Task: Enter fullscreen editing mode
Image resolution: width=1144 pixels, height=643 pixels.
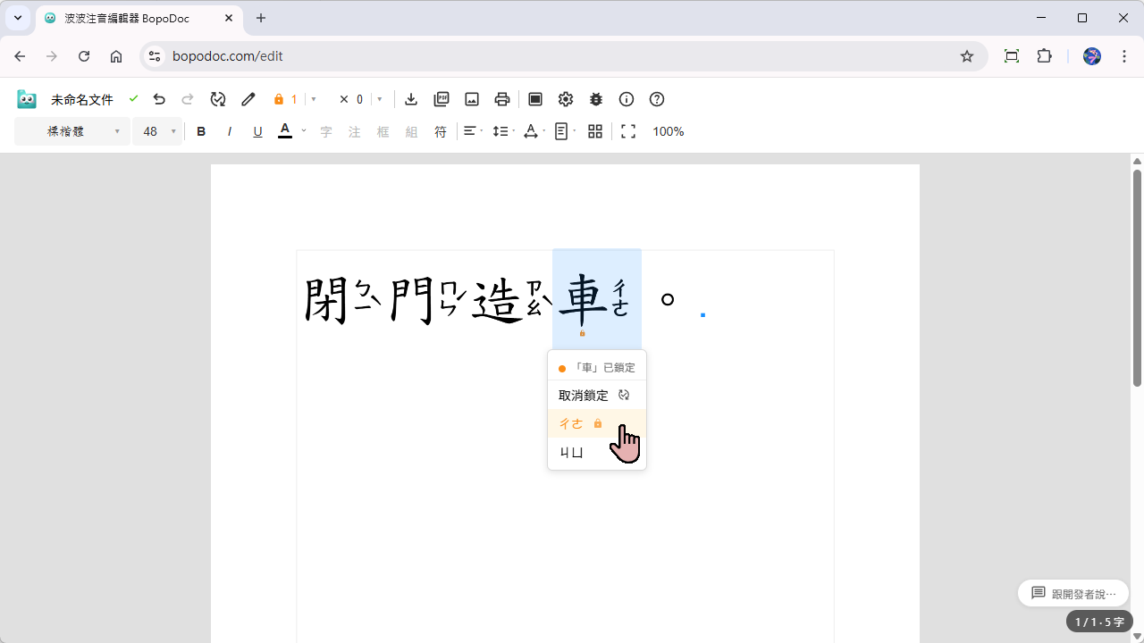Action: [628, 131]
